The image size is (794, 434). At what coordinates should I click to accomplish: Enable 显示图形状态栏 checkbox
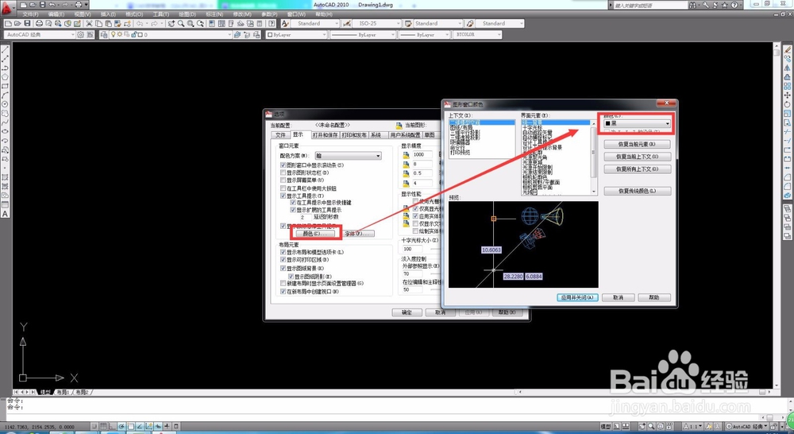pyautogui.click(x=283, y=173)
